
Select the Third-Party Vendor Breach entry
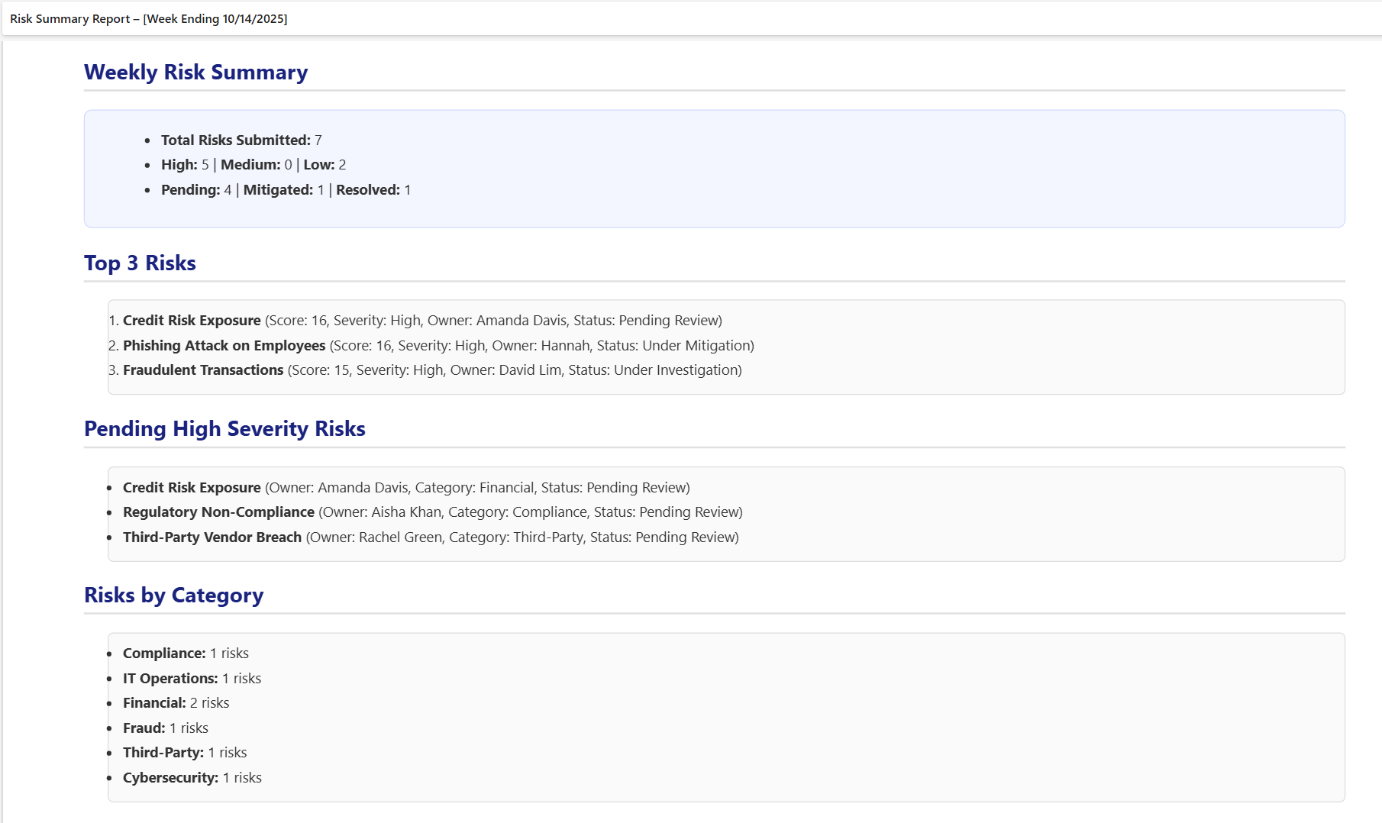pos(212,537)
